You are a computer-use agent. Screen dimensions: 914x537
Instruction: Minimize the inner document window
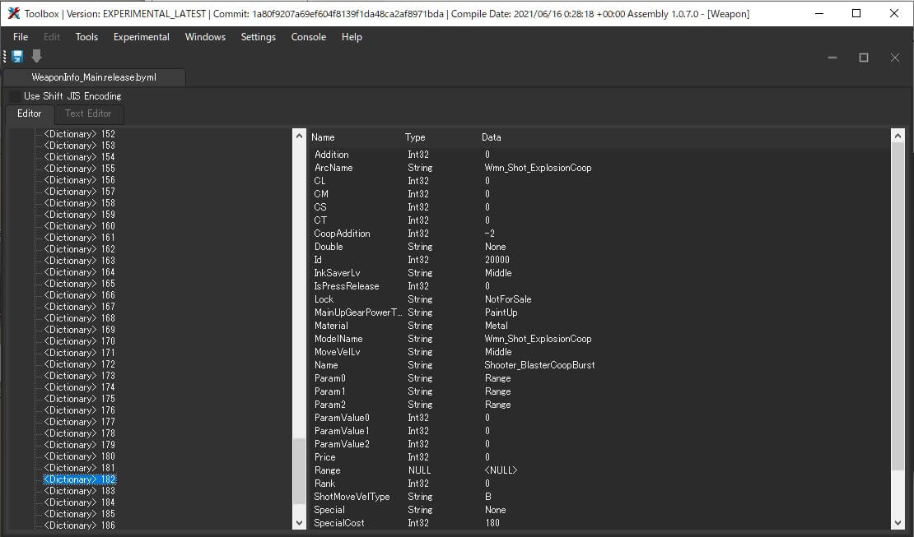[x=832, y=58]
